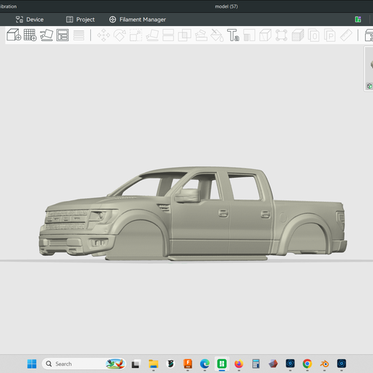Image resolution: width=373 pixels, height=373 pixels.
Task: Click the pages icon marked P
Action: coord(330,35)
